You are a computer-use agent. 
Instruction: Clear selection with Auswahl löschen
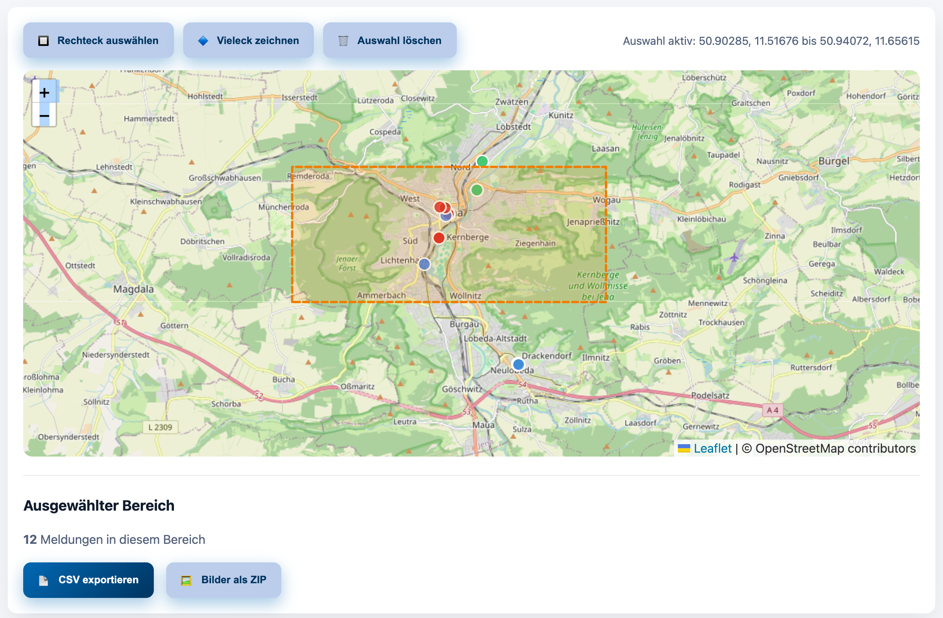(x=390, y=41)
